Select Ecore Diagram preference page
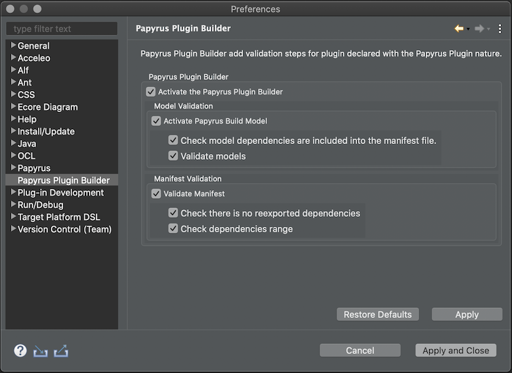This screenshot has width=512, height=373. tap(48, 107)
